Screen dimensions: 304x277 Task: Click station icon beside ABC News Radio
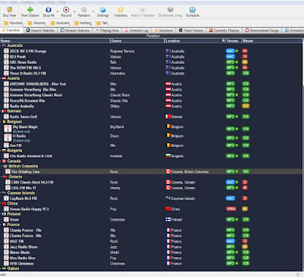(x=6, y=62)
